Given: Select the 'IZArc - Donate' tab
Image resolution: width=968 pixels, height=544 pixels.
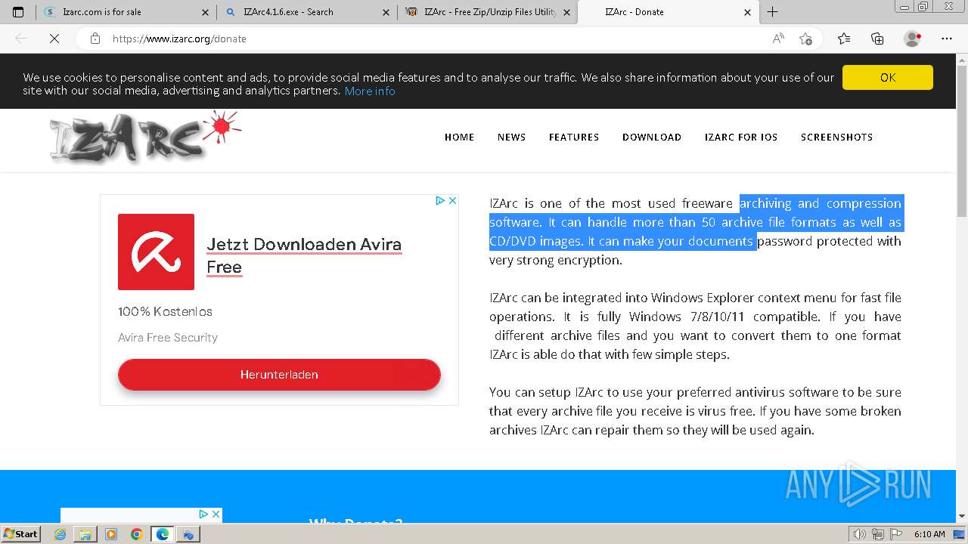Looking at the screenshot, I should click(669, 12).
